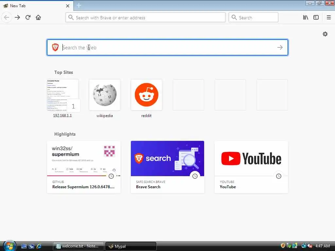Click the 'reddit' label under the tile

[146, 116]
